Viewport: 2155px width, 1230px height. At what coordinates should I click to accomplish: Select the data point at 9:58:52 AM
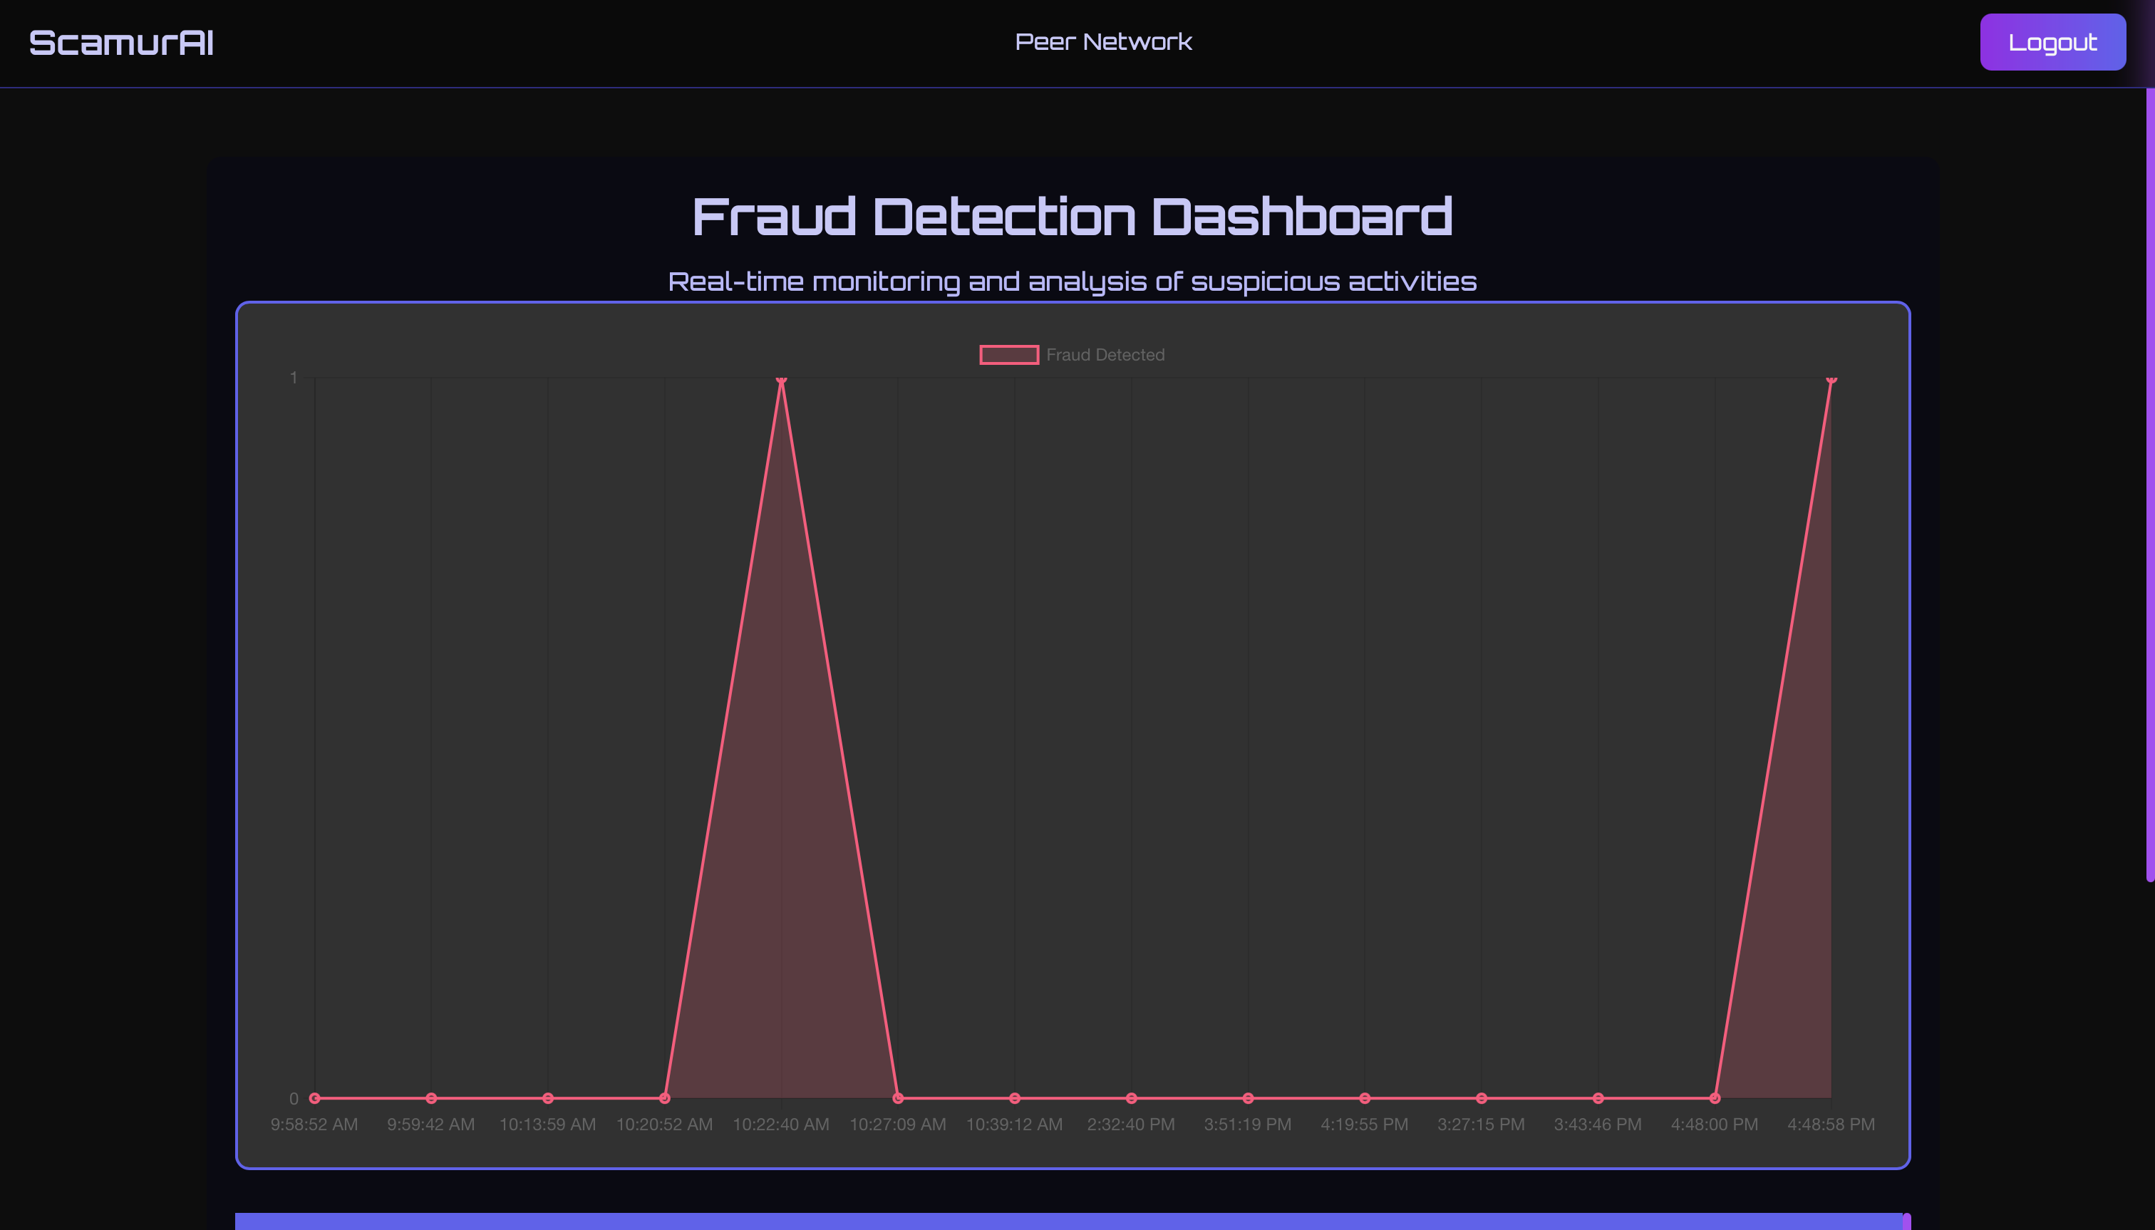314,1098
